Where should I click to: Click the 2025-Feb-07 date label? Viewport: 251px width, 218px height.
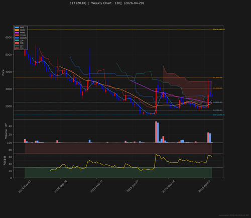click(96, 186)
